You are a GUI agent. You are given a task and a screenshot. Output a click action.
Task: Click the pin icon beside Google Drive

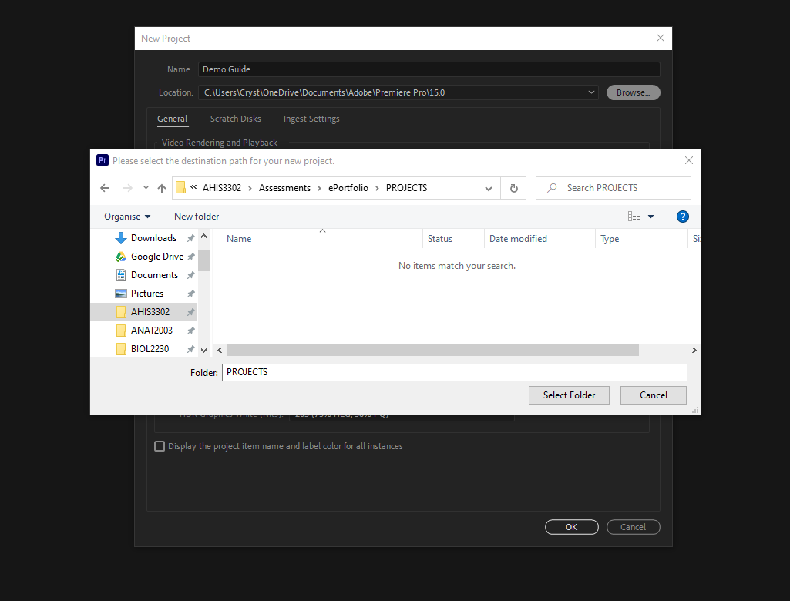pos(191,257)
